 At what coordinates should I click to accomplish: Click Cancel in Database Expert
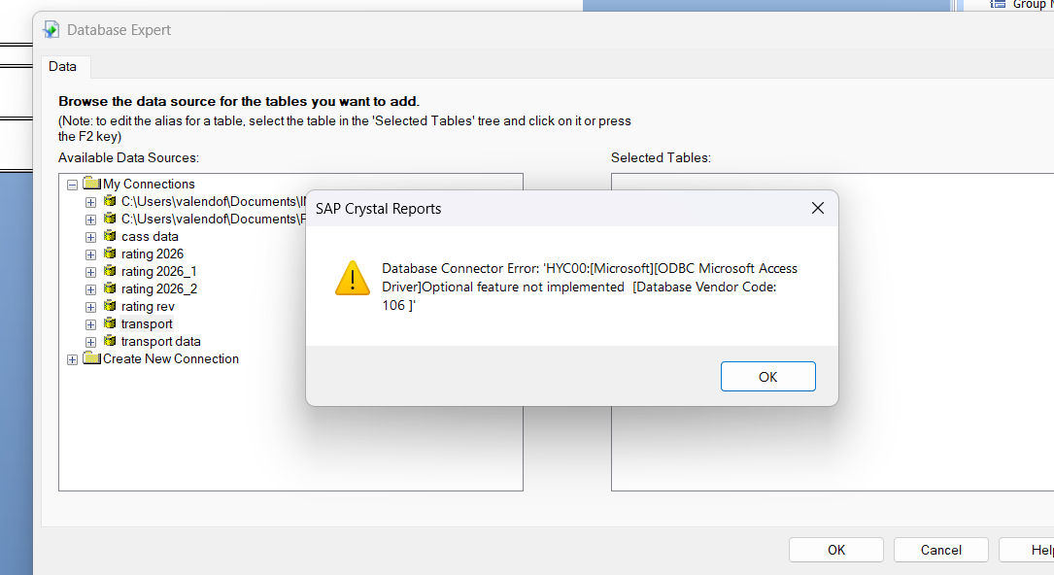pos(940,550)
